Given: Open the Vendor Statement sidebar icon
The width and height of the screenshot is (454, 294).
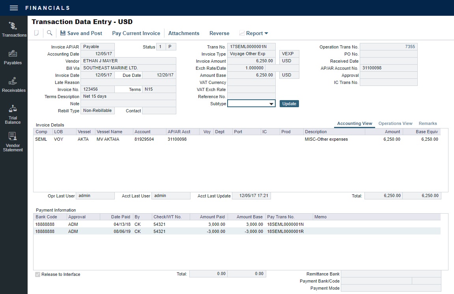Looking at the screenshot, I should click(14, 140).
